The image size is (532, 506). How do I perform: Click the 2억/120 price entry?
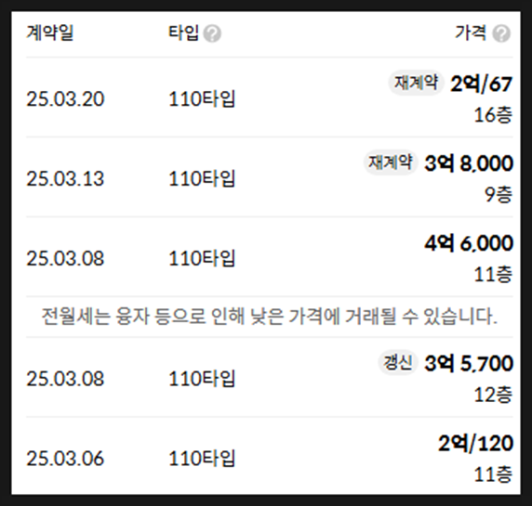(x=475, y=443)
